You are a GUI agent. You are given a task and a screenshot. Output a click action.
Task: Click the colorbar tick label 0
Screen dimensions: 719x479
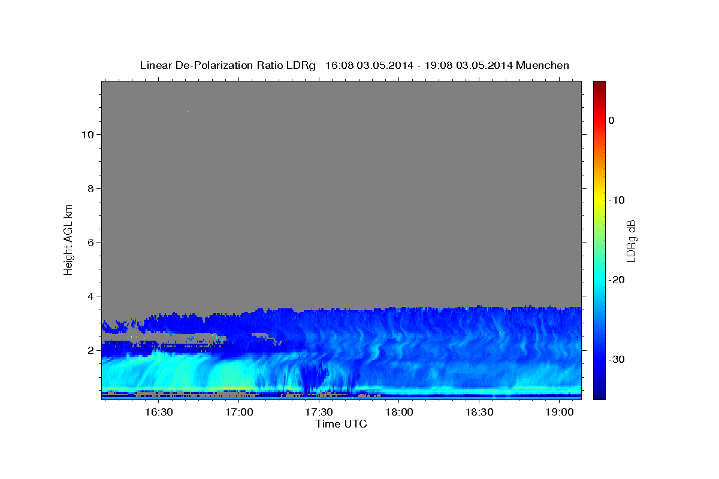(x=611, y=120)
